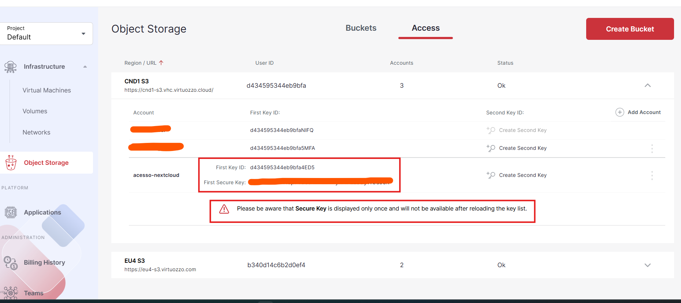Screen dimensions: 681x303
Task: Click User ID d434595344eb9bfa
Action: 276,86
